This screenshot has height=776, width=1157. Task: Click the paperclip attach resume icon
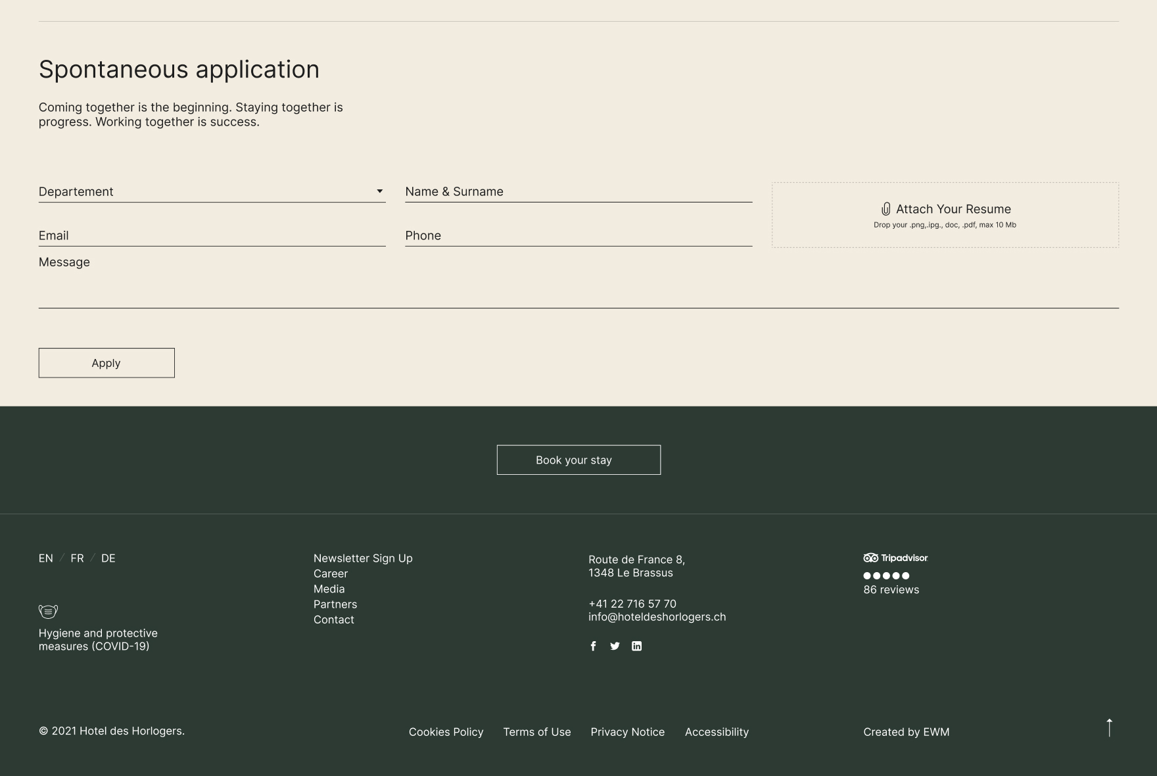click(x=885, y=209)
